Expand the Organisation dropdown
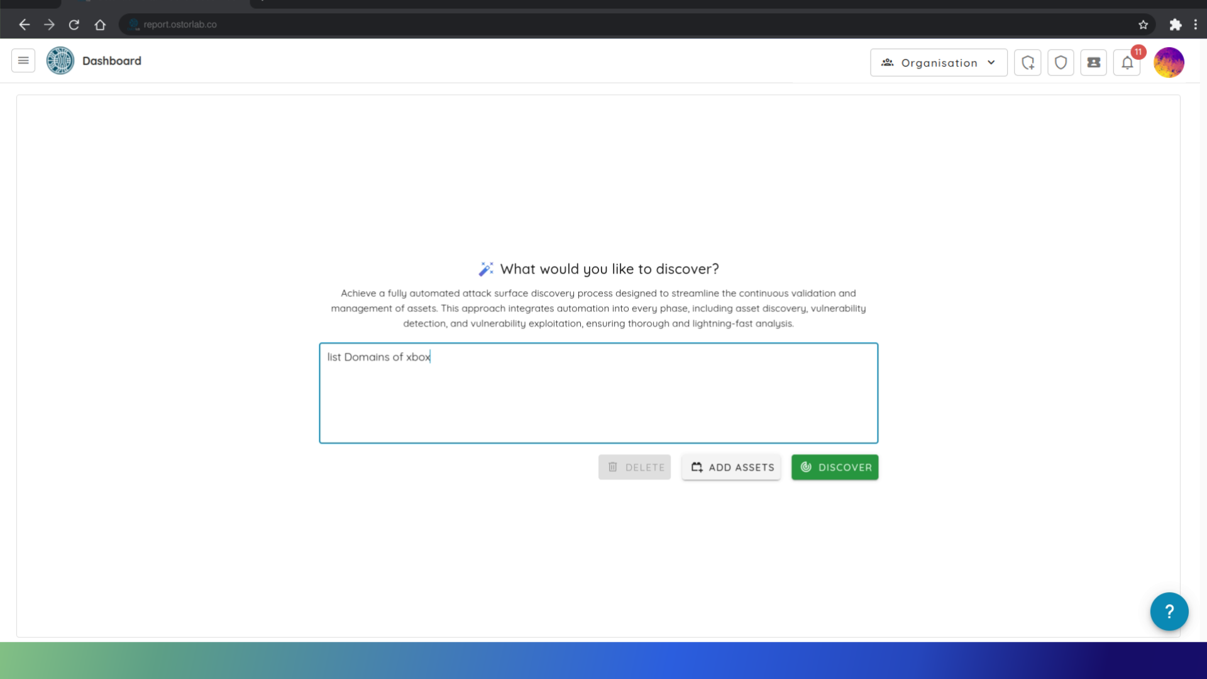This screenshot has width=1207, height=679. [938, 63]
